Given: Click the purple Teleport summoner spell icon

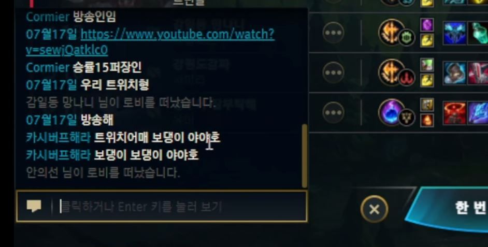Looking at the screenshot, I should click(427, 24).
